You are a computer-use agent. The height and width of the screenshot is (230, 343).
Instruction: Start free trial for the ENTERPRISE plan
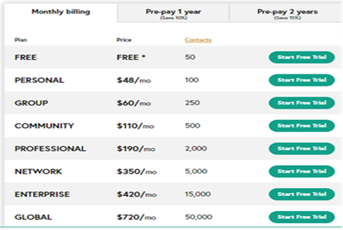pos(301,194)
